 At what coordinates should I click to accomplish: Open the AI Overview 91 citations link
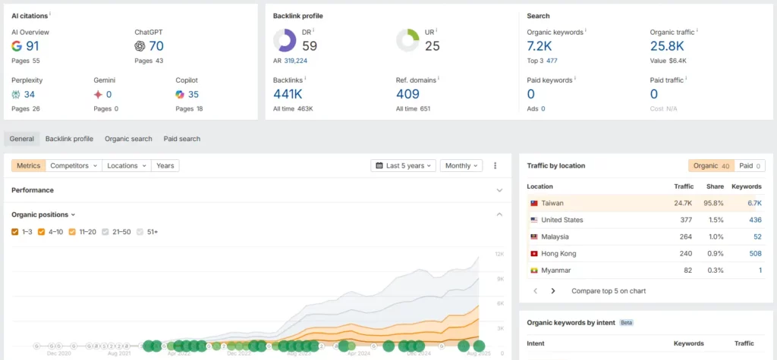pos(32,46)
